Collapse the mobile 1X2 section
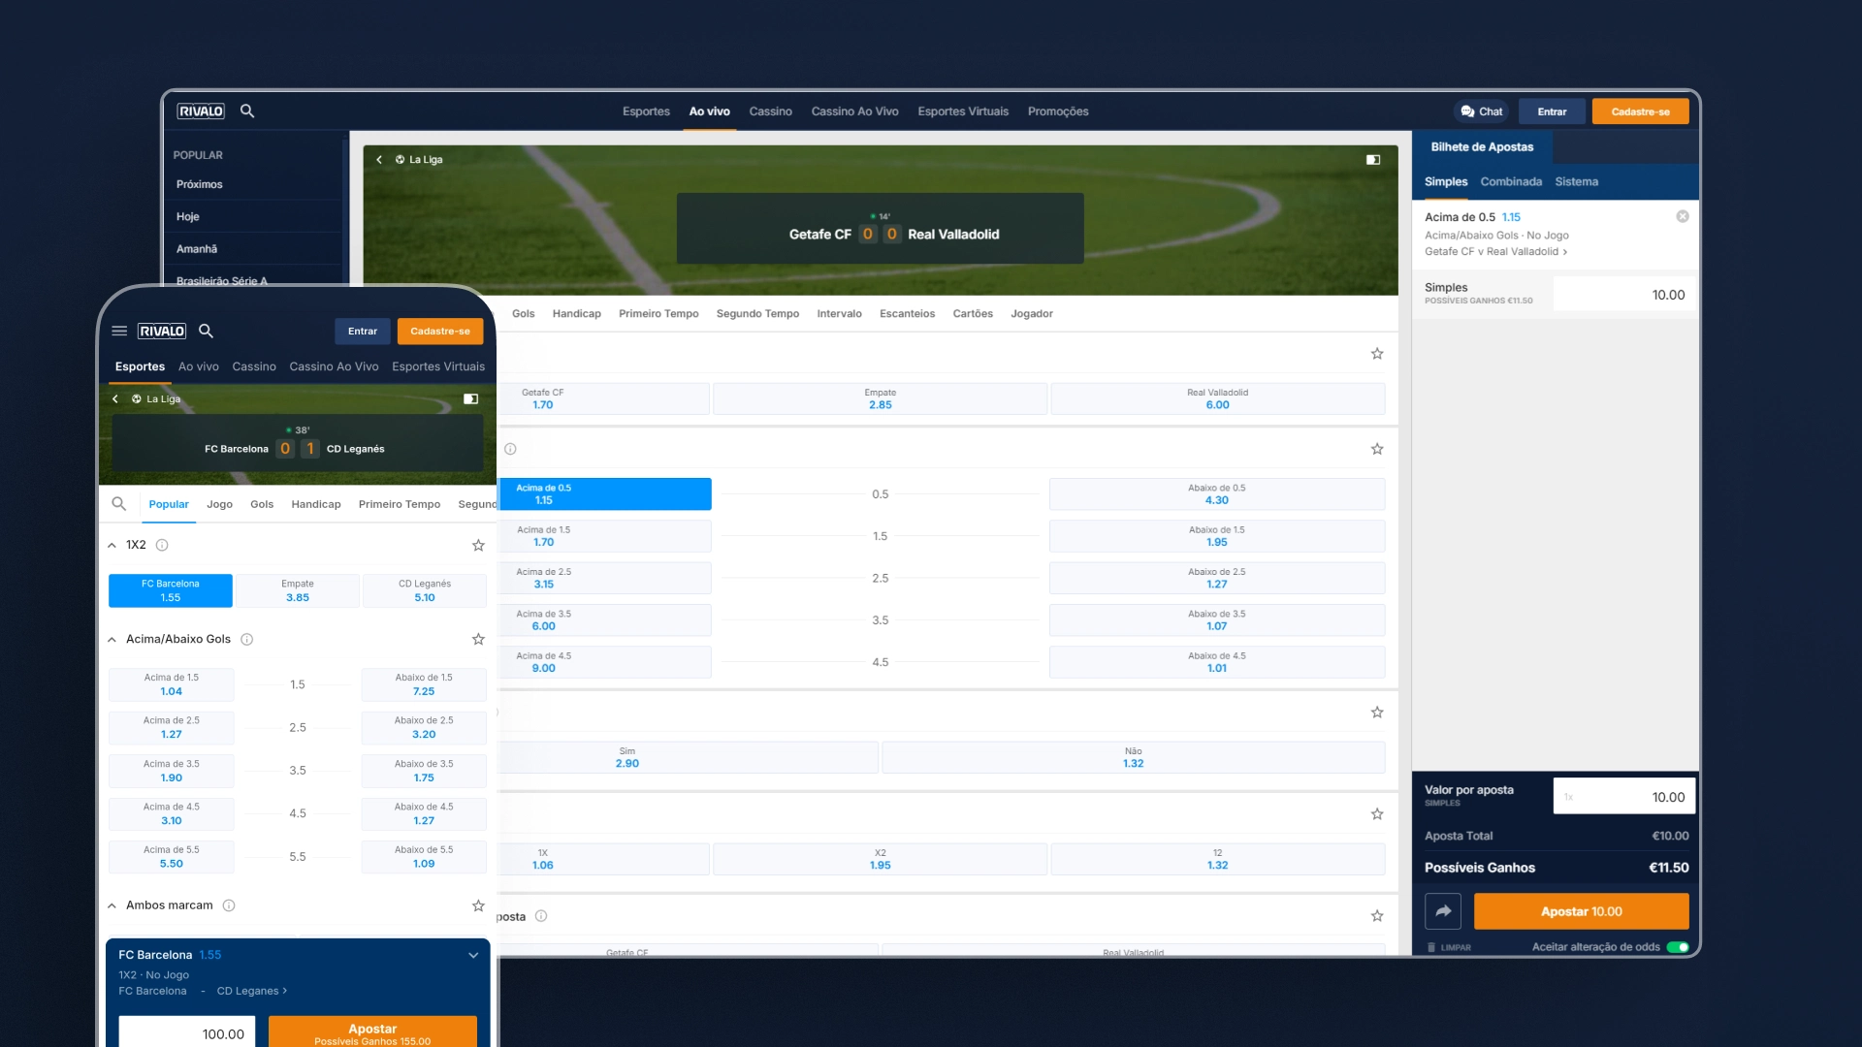This screenshot has height=1047, width=1862. pos(112,546)
